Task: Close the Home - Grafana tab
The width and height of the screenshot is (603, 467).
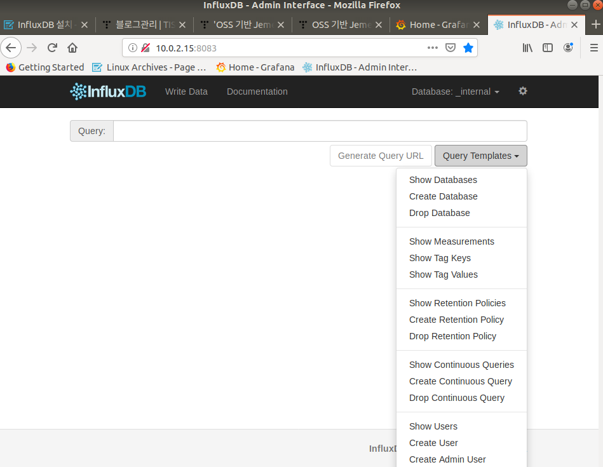Action: (476, 25)
